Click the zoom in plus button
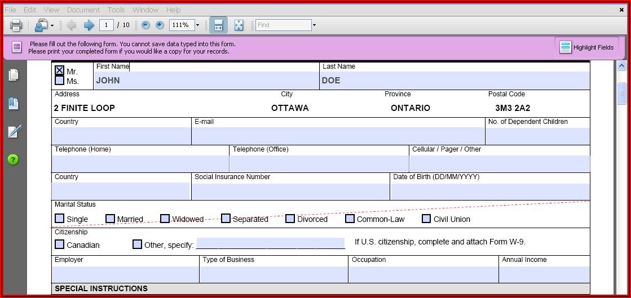Viewport: 631px width, 298px height. coord(160,25)
